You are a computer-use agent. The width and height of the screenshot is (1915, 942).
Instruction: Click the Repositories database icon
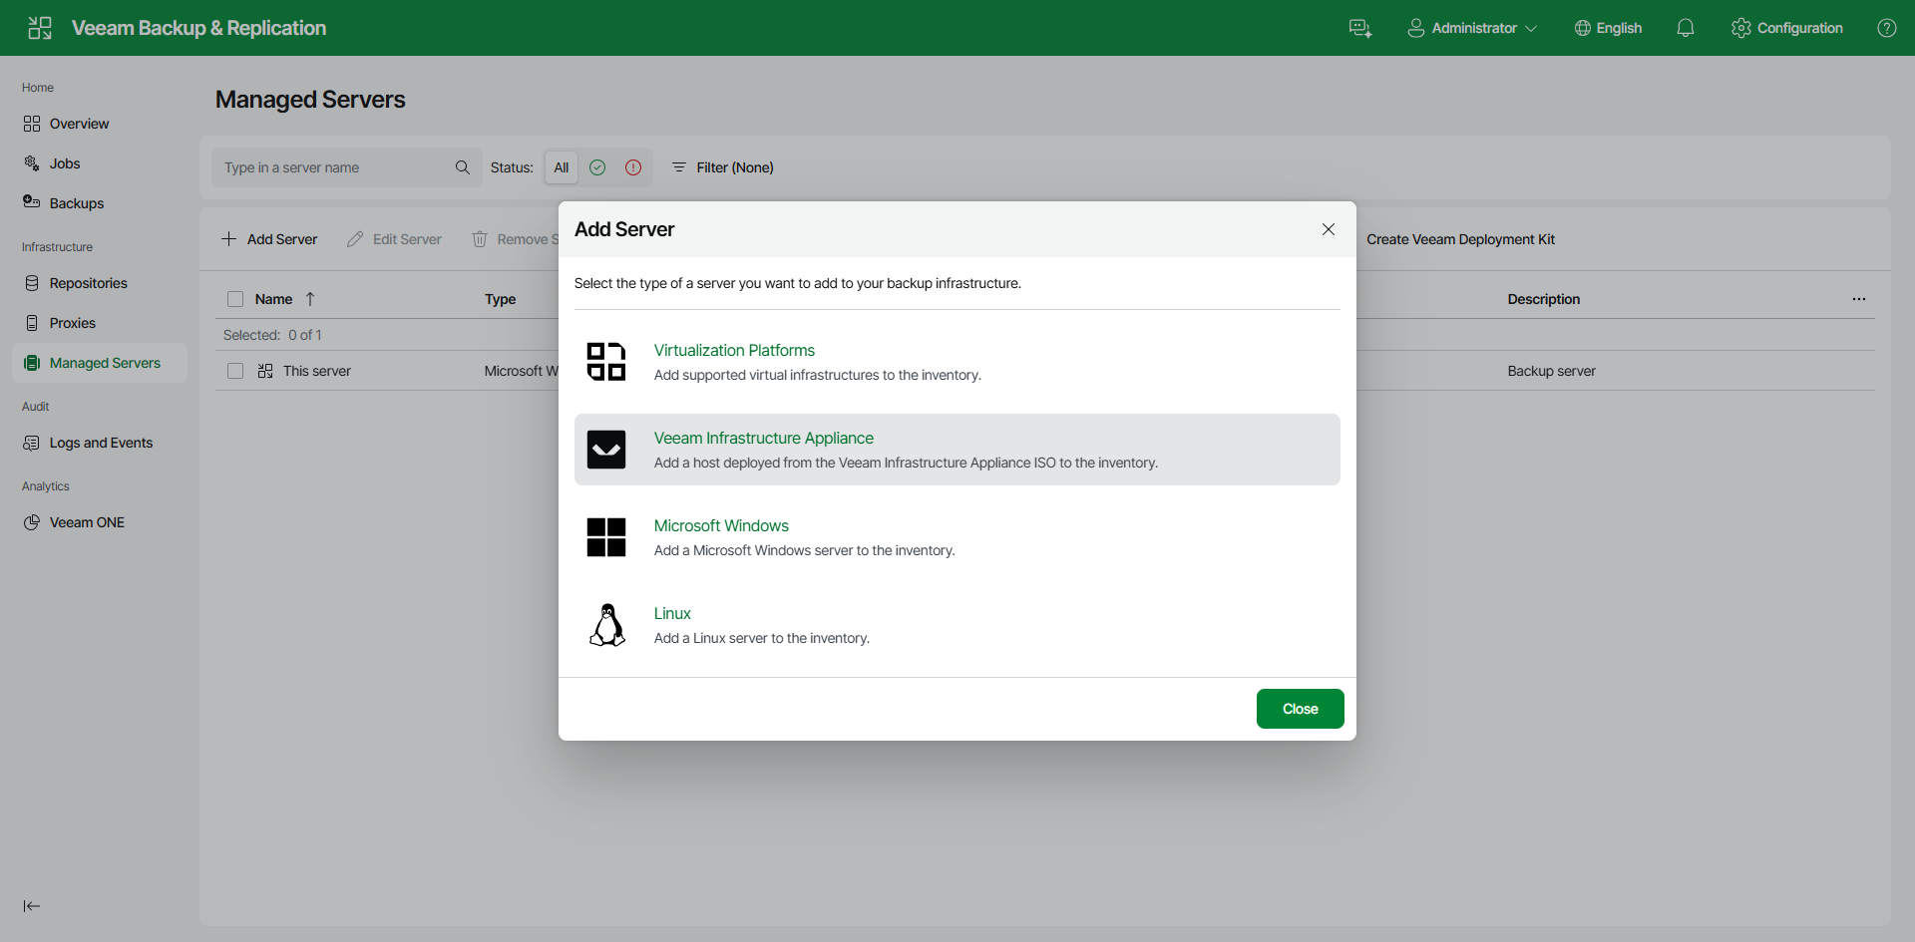tap(32, 283)
